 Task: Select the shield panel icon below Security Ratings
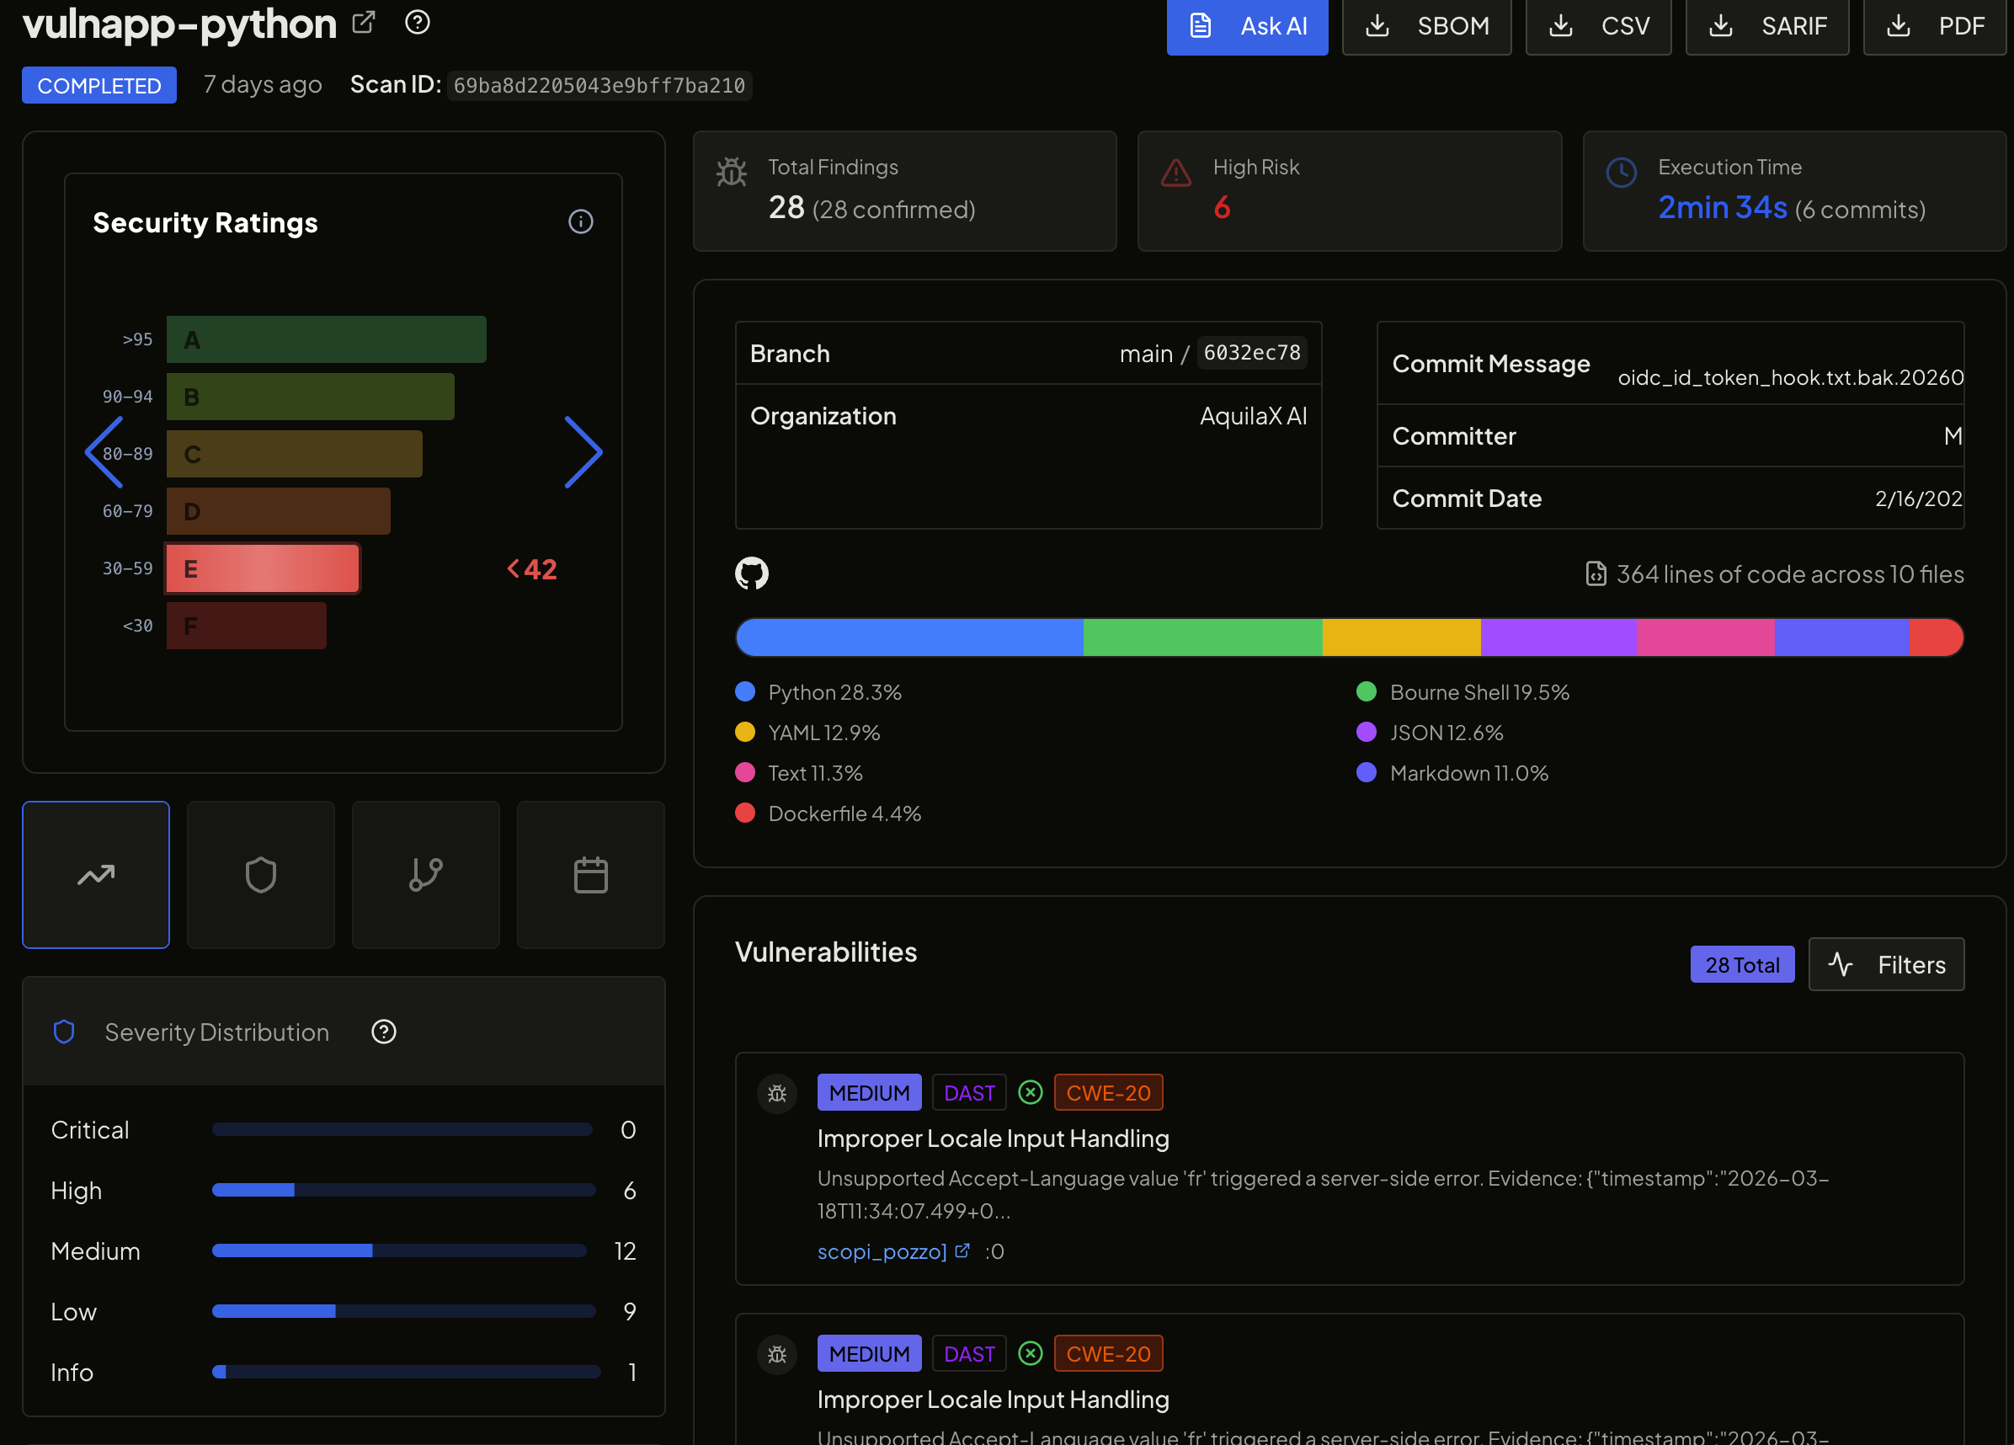click(260, 875)
